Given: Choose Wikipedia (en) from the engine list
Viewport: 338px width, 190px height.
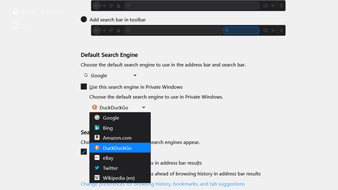Looking at the screenshot, I should [x=120, y=178].
